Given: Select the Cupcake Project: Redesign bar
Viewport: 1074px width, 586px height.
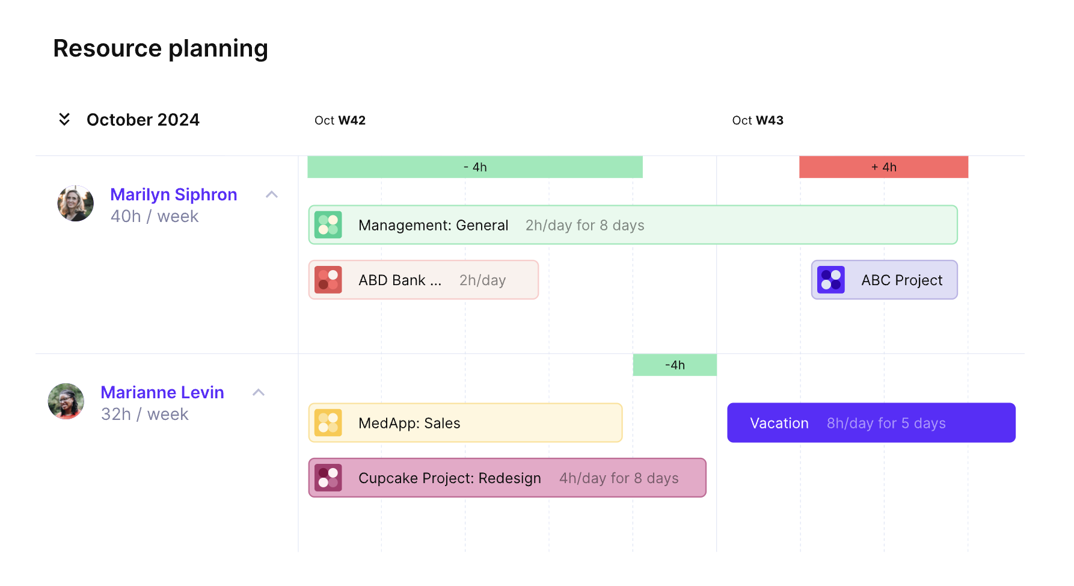Looking at the screenshot, I should 508,478.
